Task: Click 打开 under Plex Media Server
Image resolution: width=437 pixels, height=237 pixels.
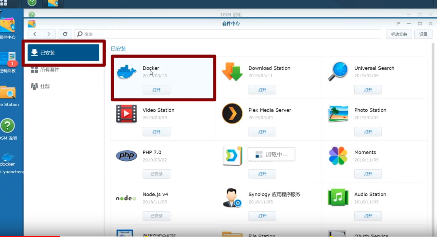Action: [x=262, y=132]
